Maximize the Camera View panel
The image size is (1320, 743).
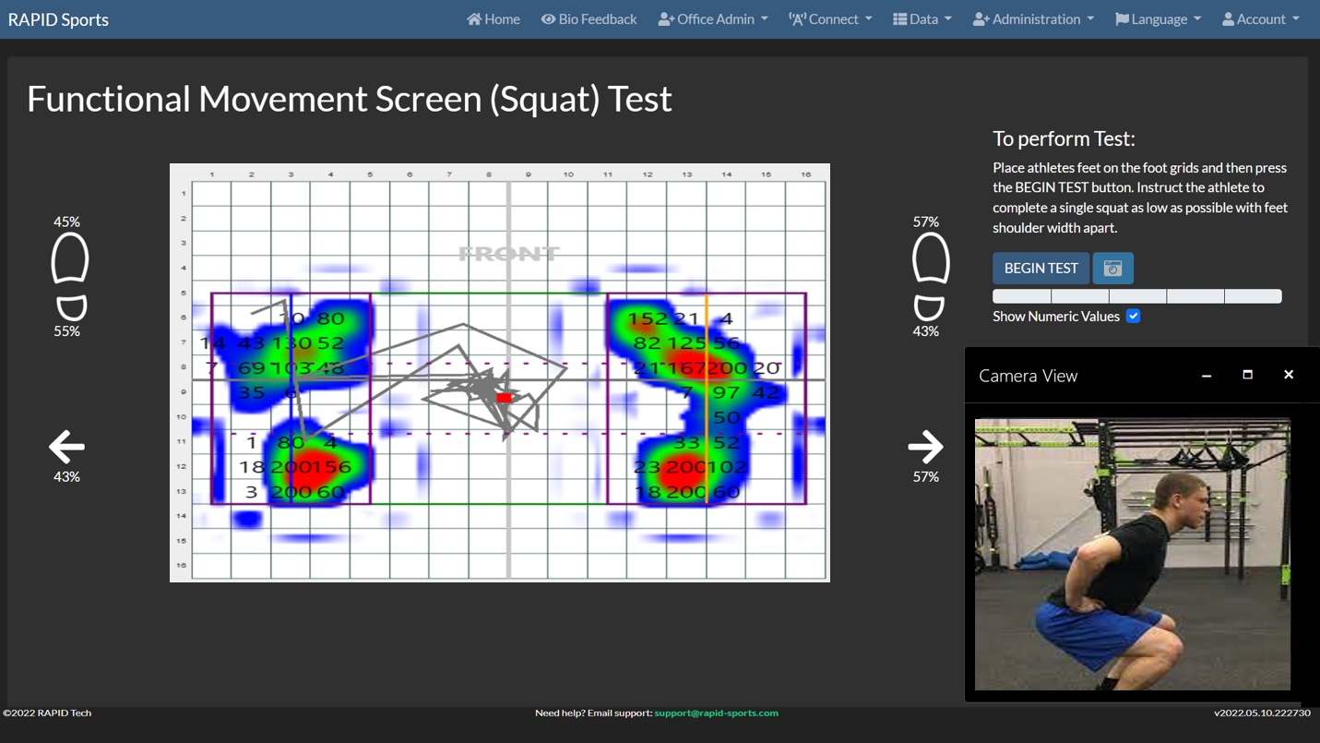[x=1247, y=375]
